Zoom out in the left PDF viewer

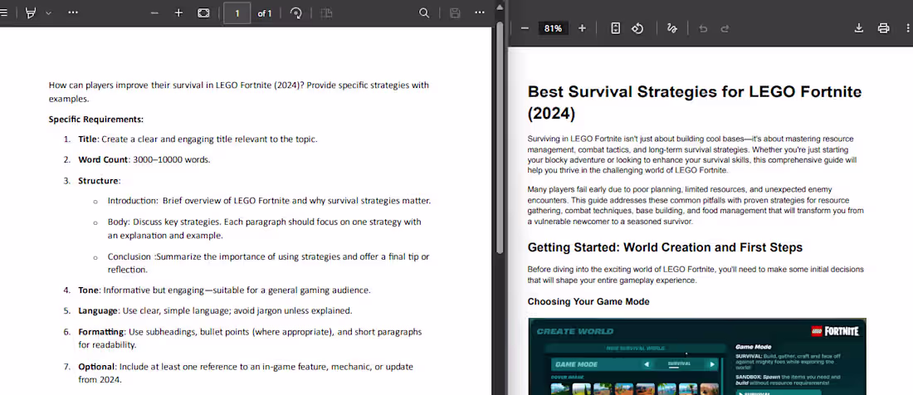[154, 12]
